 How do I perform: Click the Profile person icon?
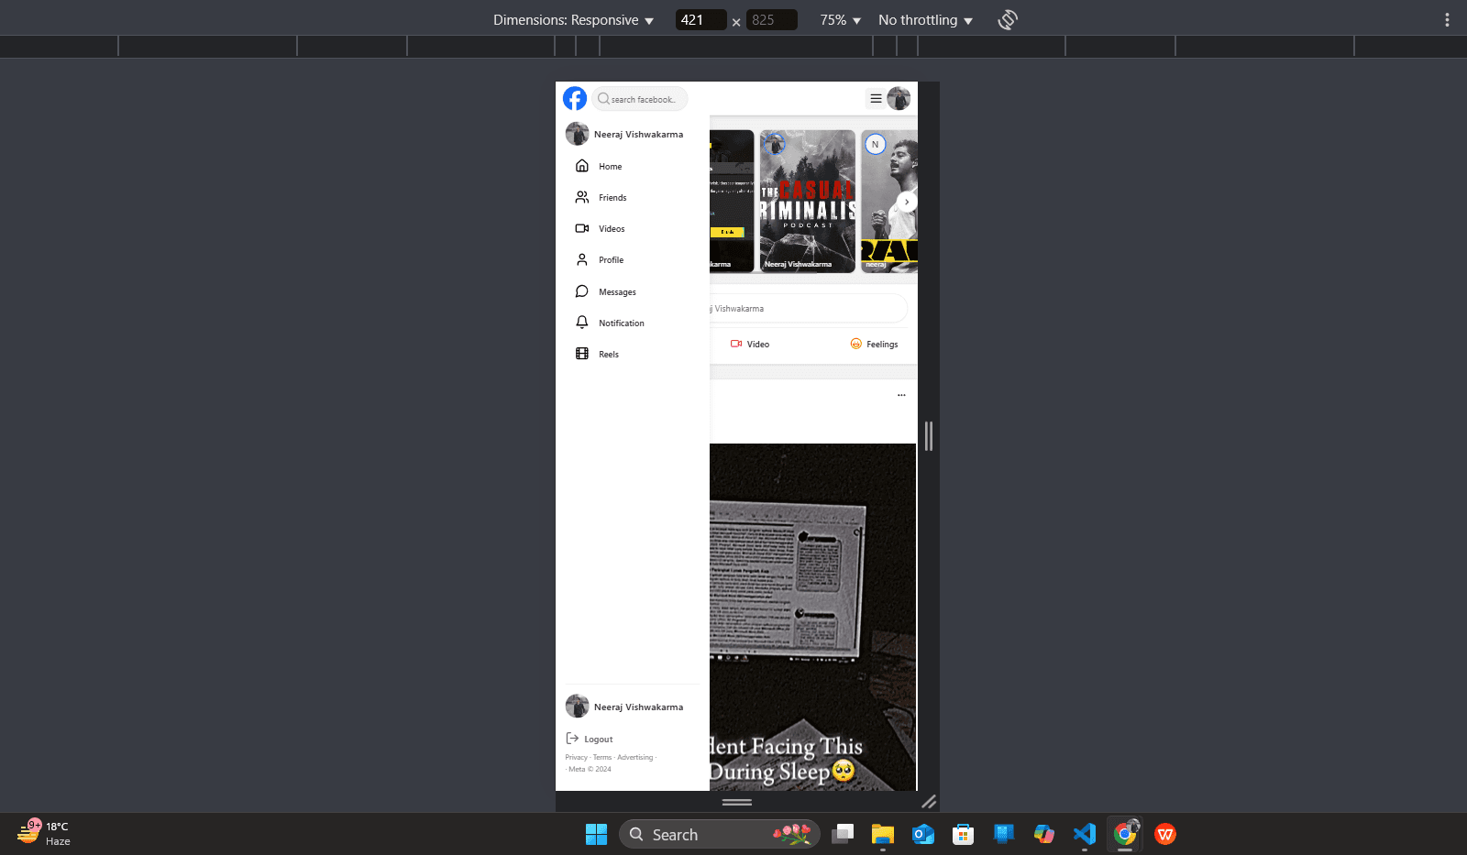pyautogui.click(x=583, y=259)
